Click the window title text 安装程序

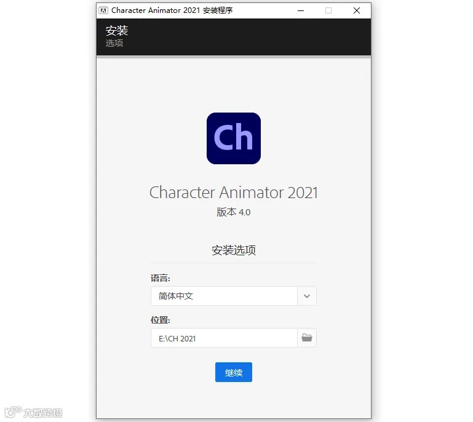[218, 10]
